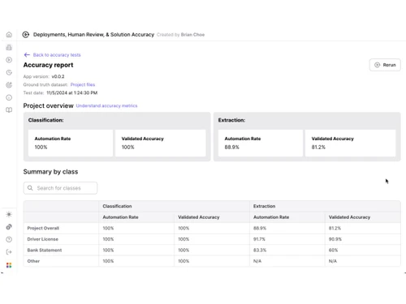This screenshot has width=406, height=304.
Task: Select the Other class row
Action: click(212, 261)
